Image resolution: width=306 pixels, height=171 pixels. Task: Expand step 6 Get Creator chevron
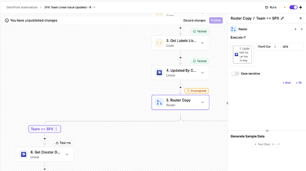(67, 155)
